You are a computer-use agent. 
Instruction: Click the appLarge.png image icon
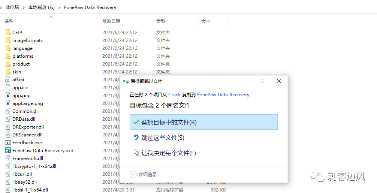(x=8, y=103)
